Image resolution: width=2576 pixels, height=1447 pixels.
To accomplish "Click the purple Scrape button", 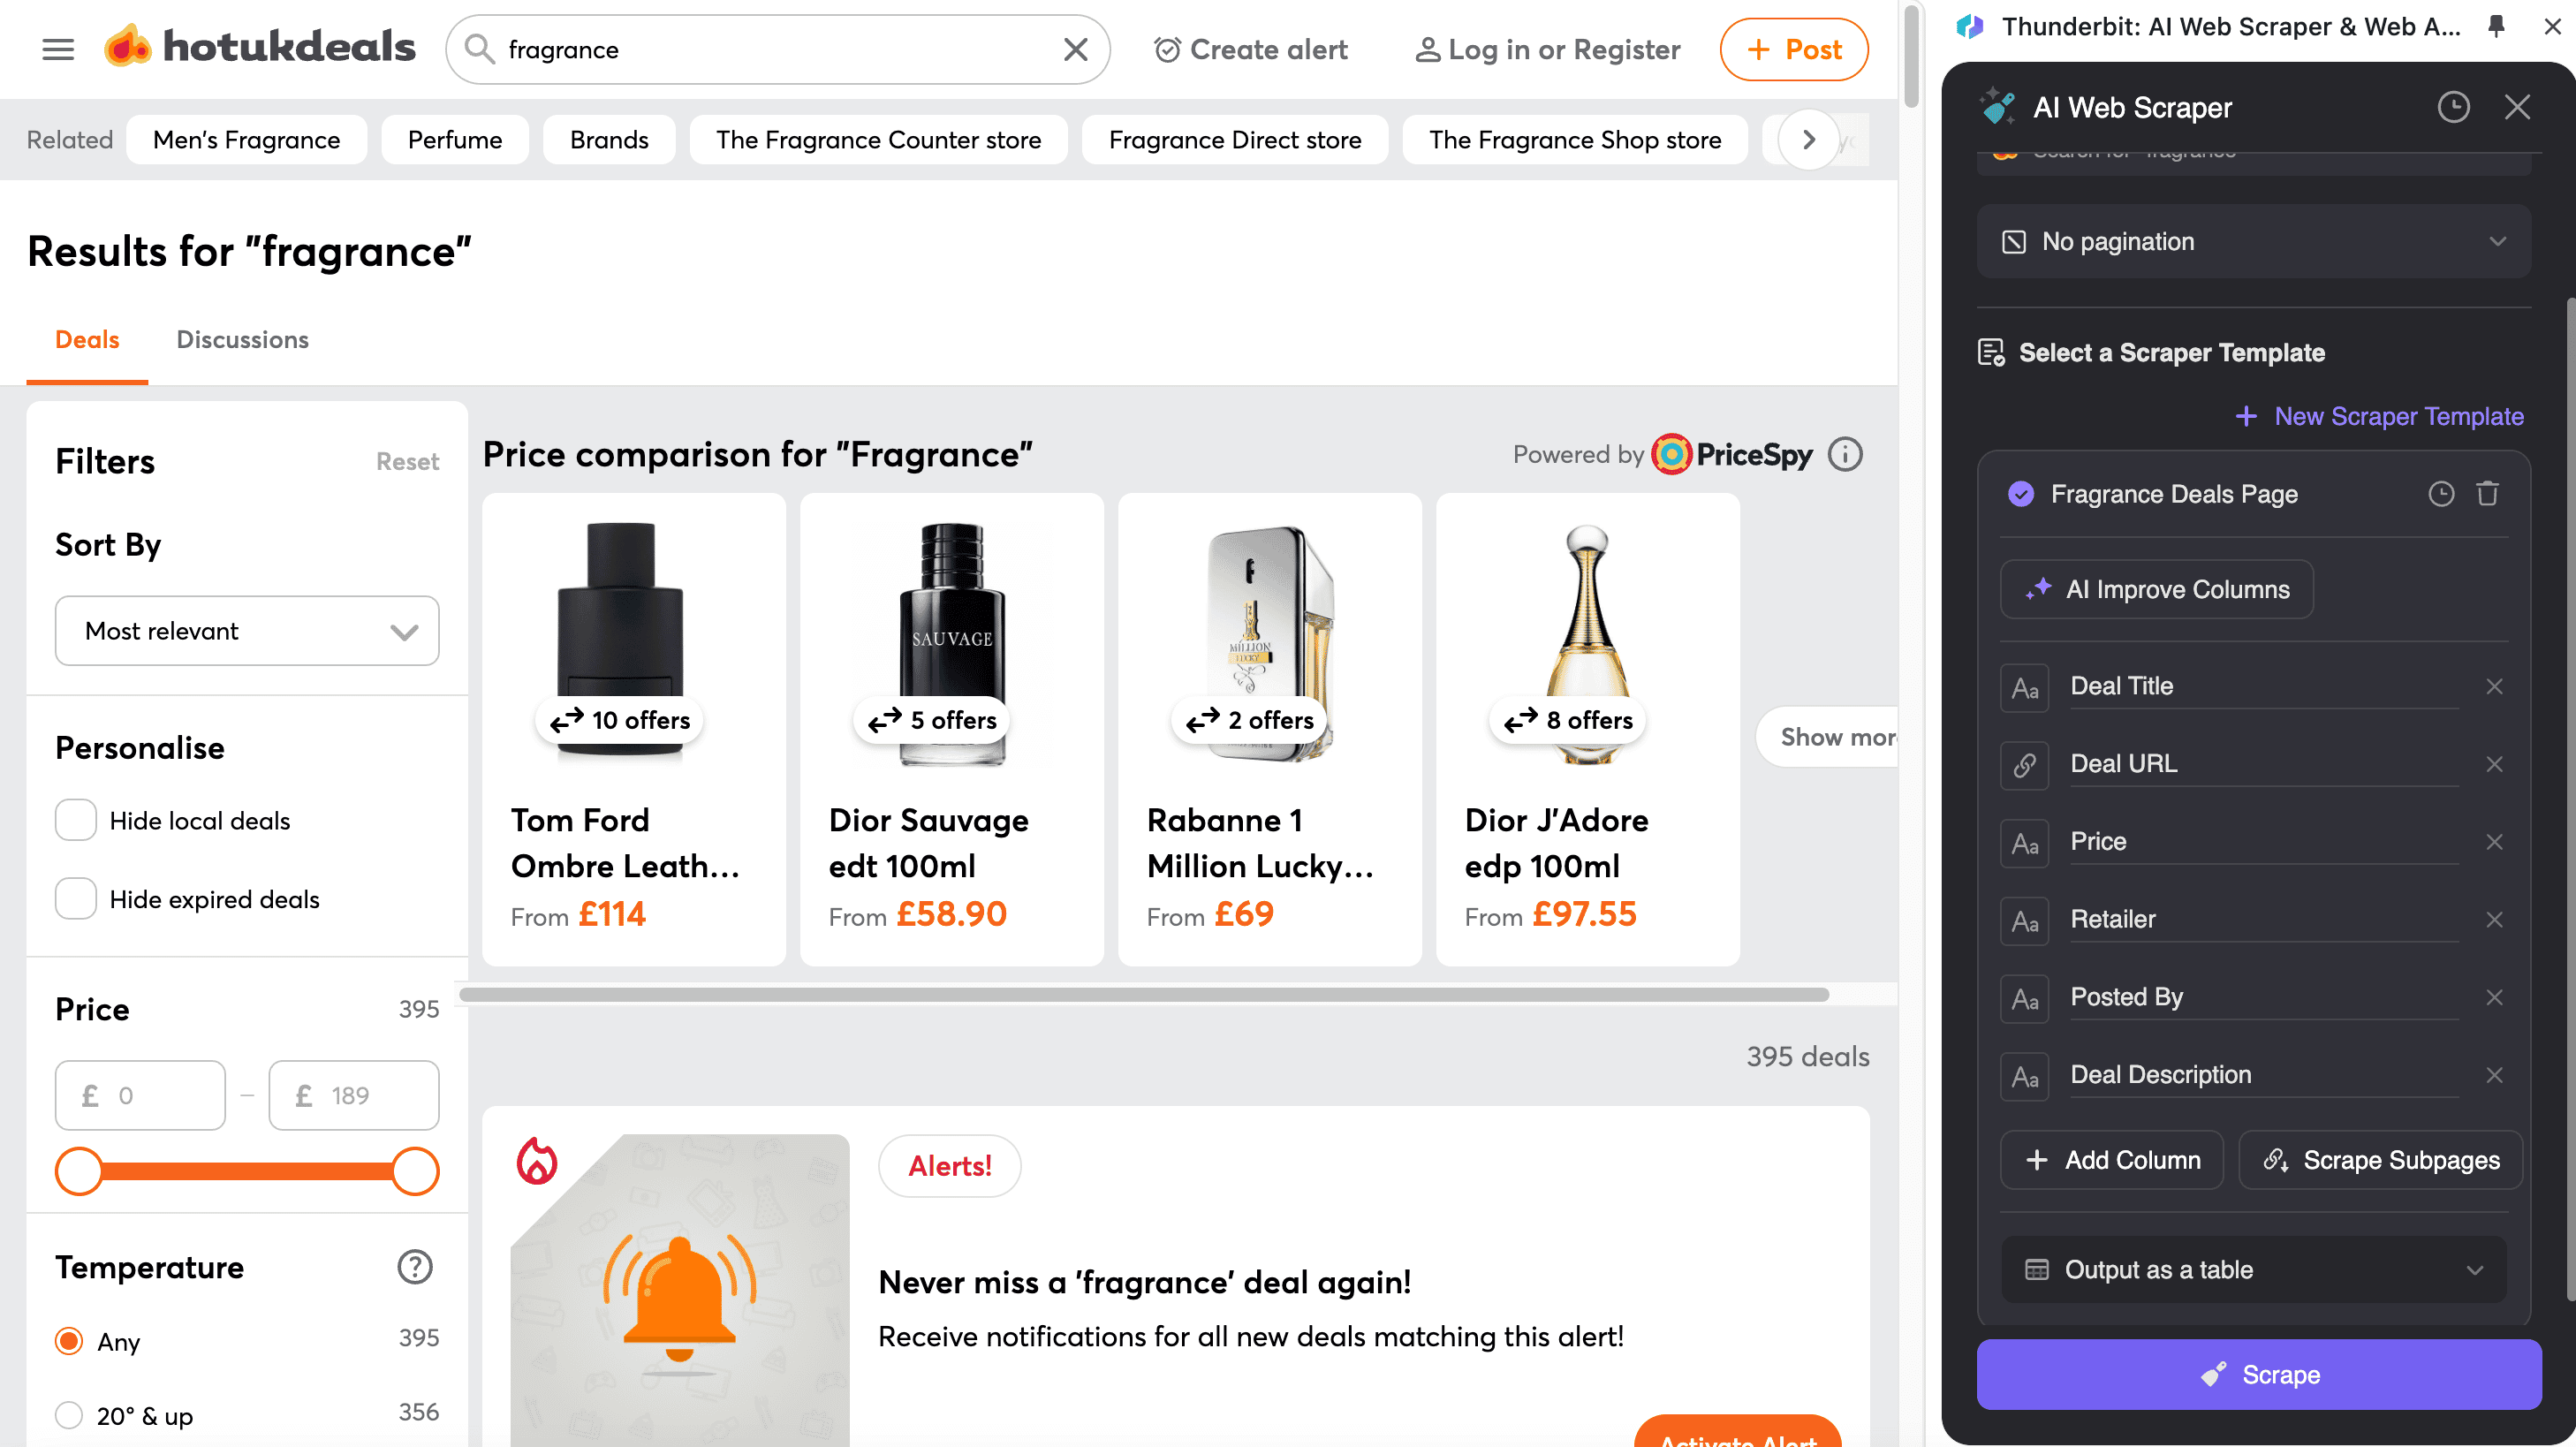I will [2258, 1375].
